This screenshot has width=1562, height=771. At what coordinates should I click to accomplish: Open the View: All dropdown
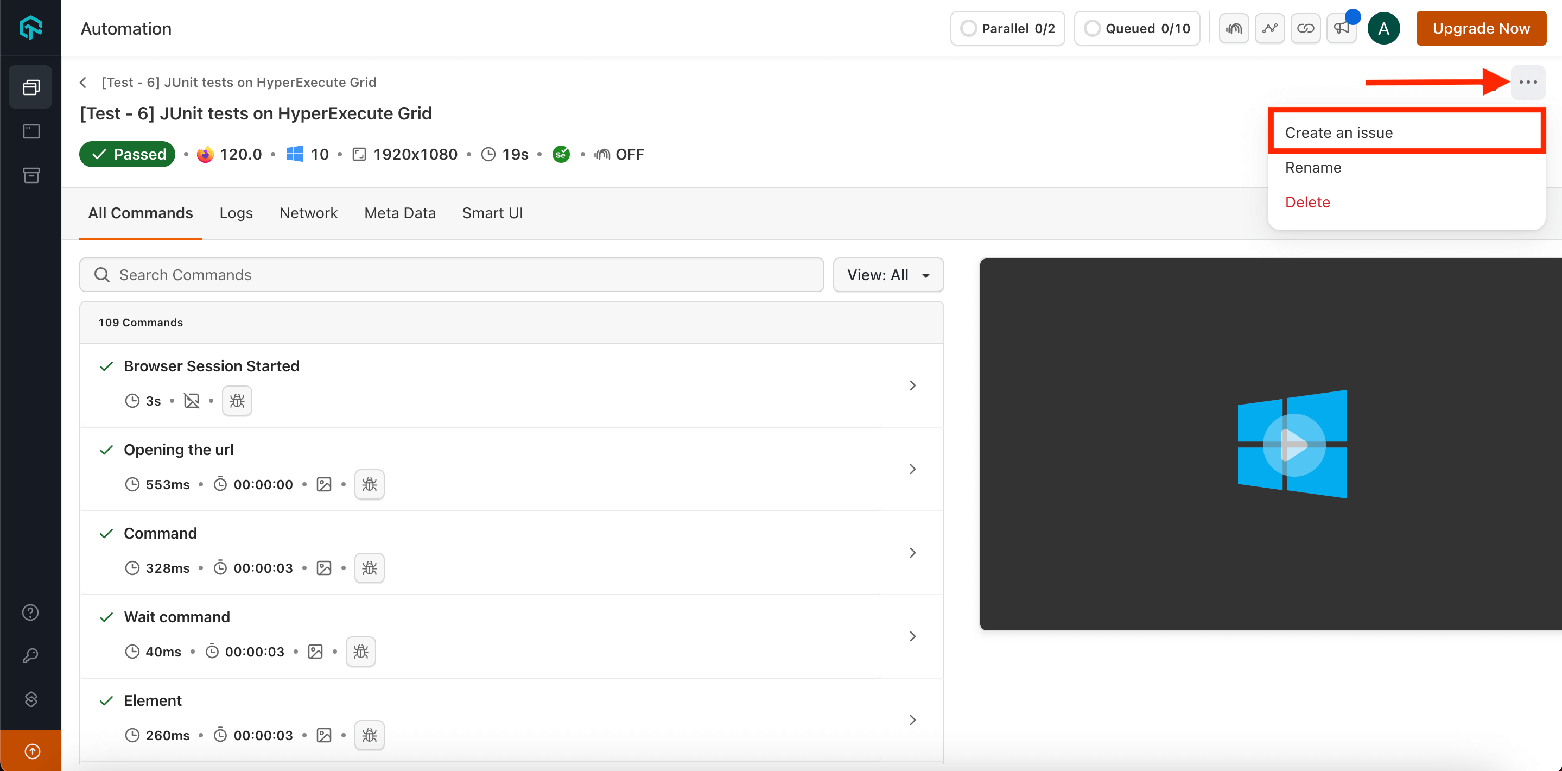pos(888,275)
